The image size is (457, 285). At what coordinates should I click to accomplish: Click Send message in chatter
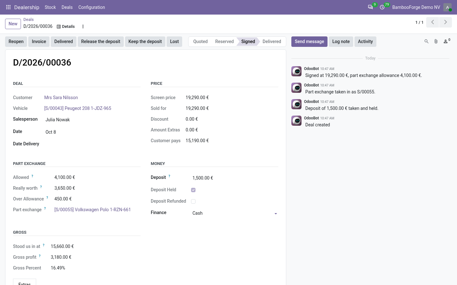coord(309,41)
